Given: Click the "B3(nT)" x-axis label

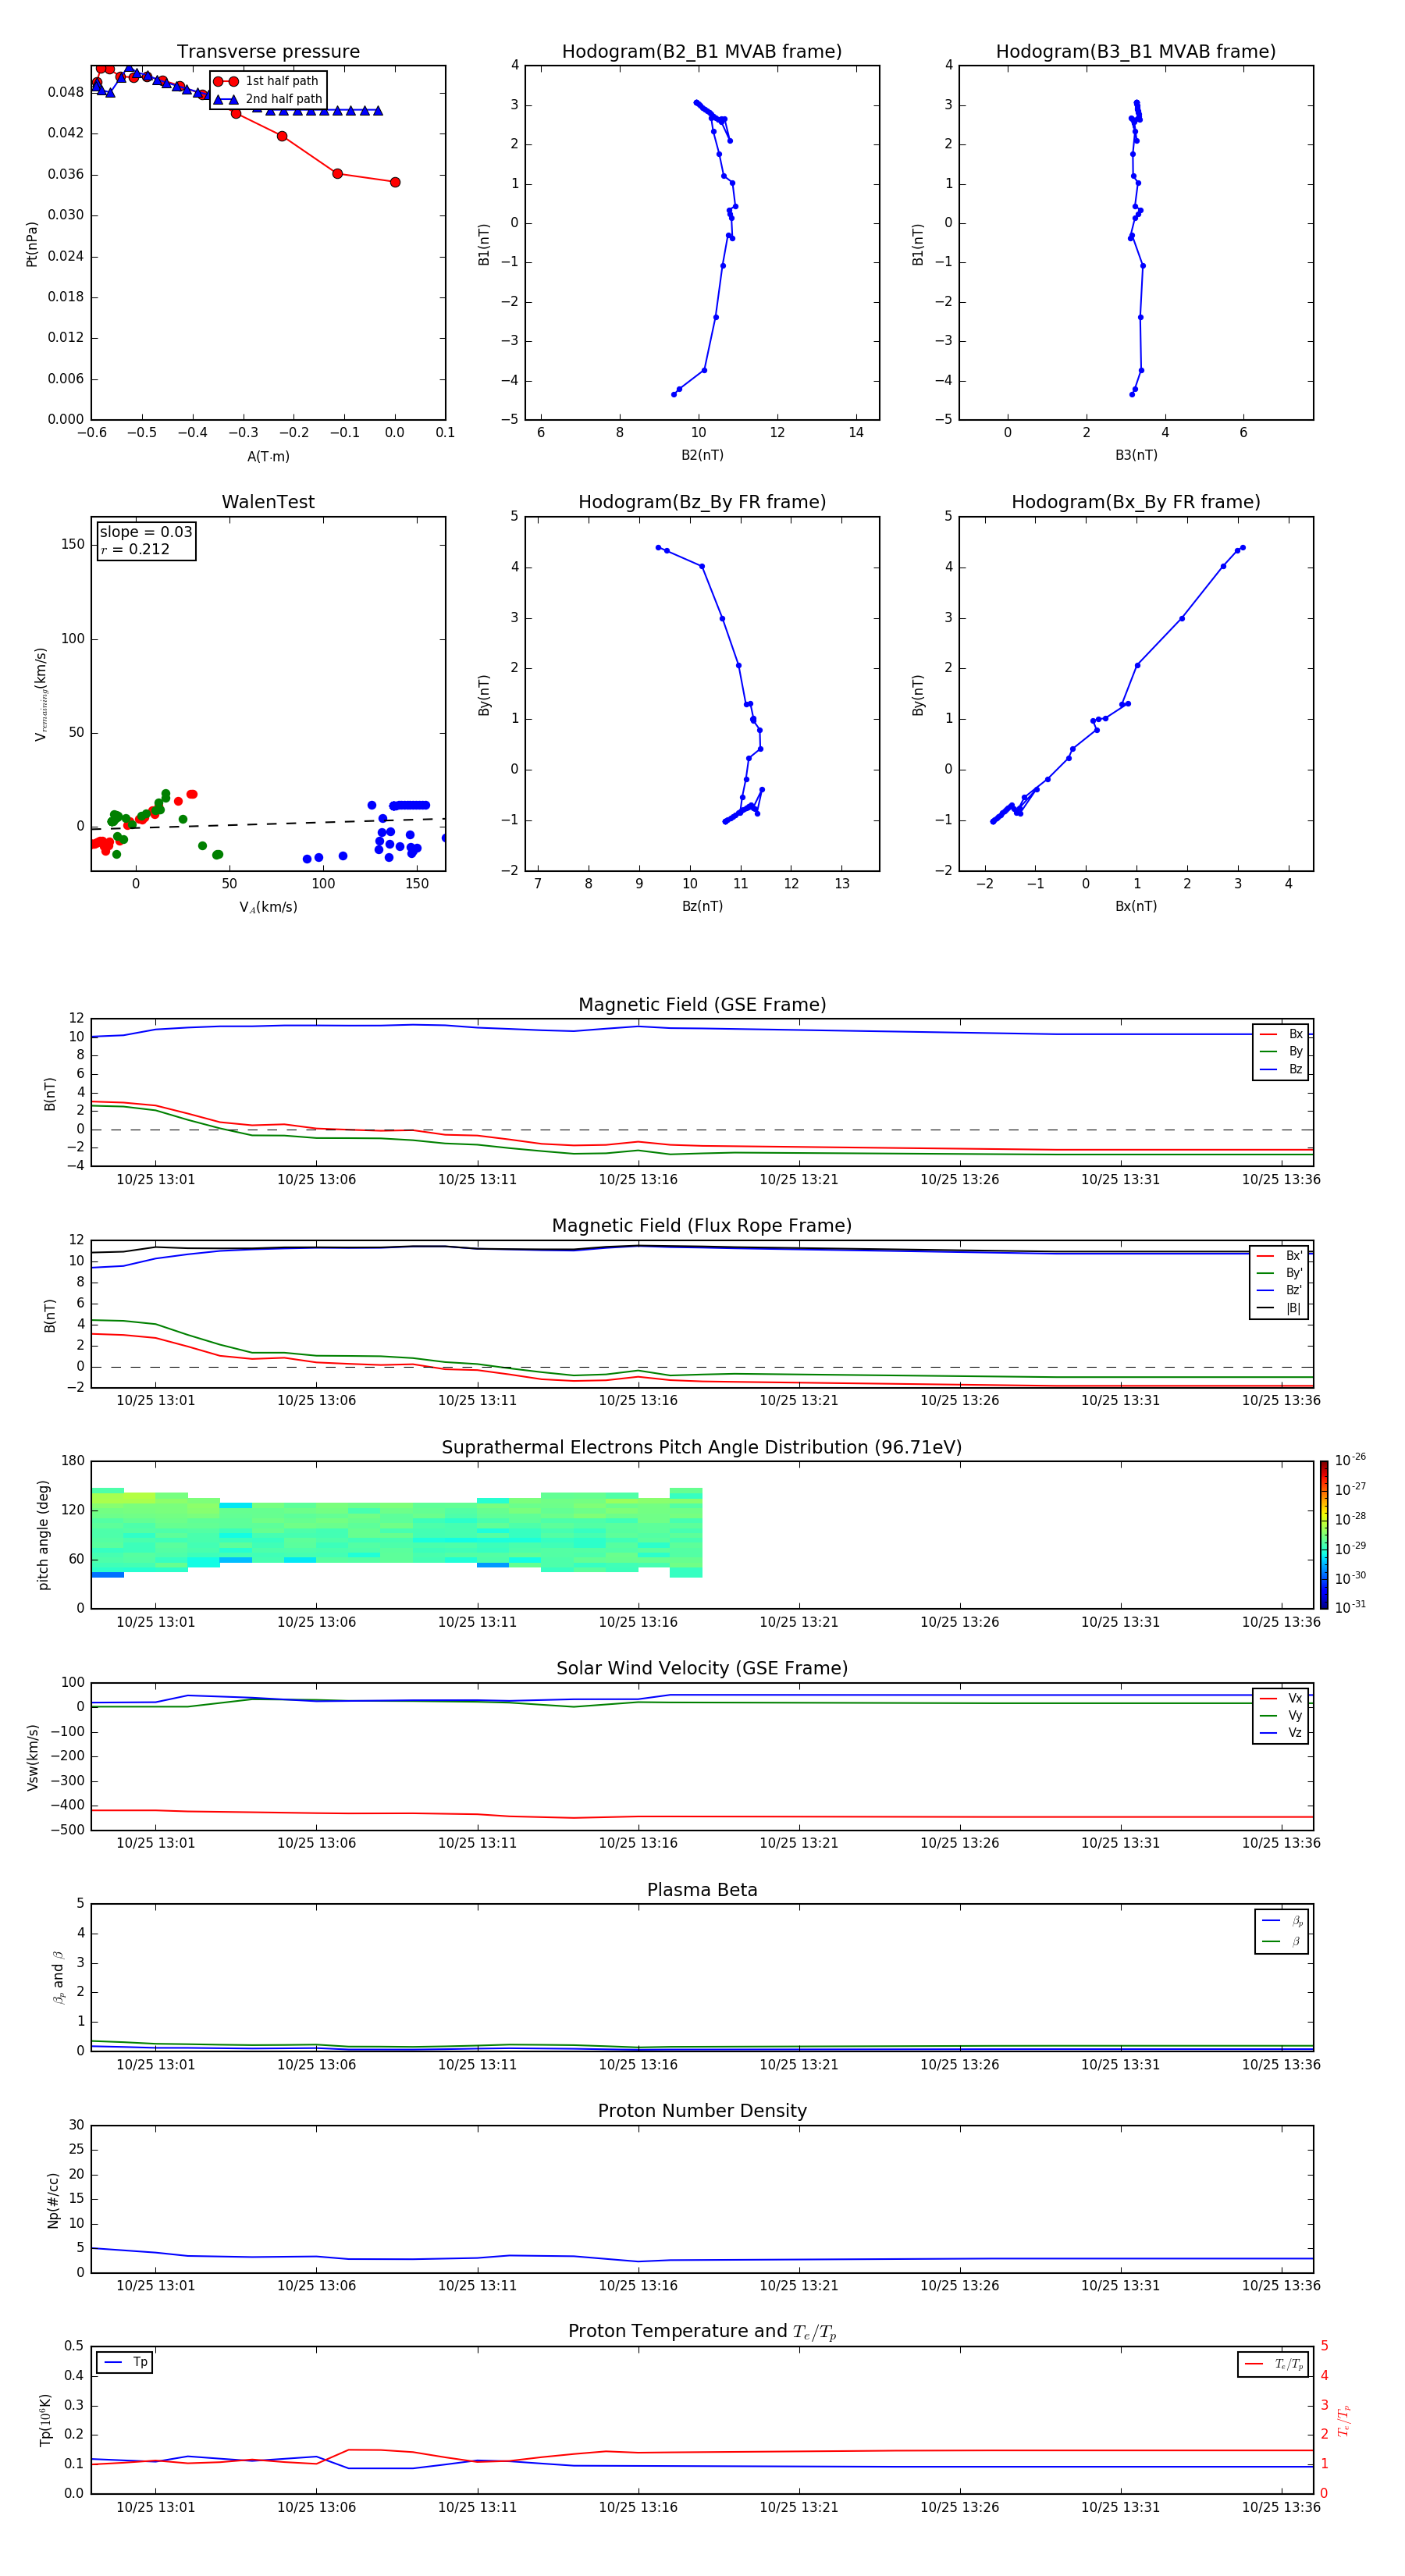Looking at the screenshot, I should point(1136,455).
